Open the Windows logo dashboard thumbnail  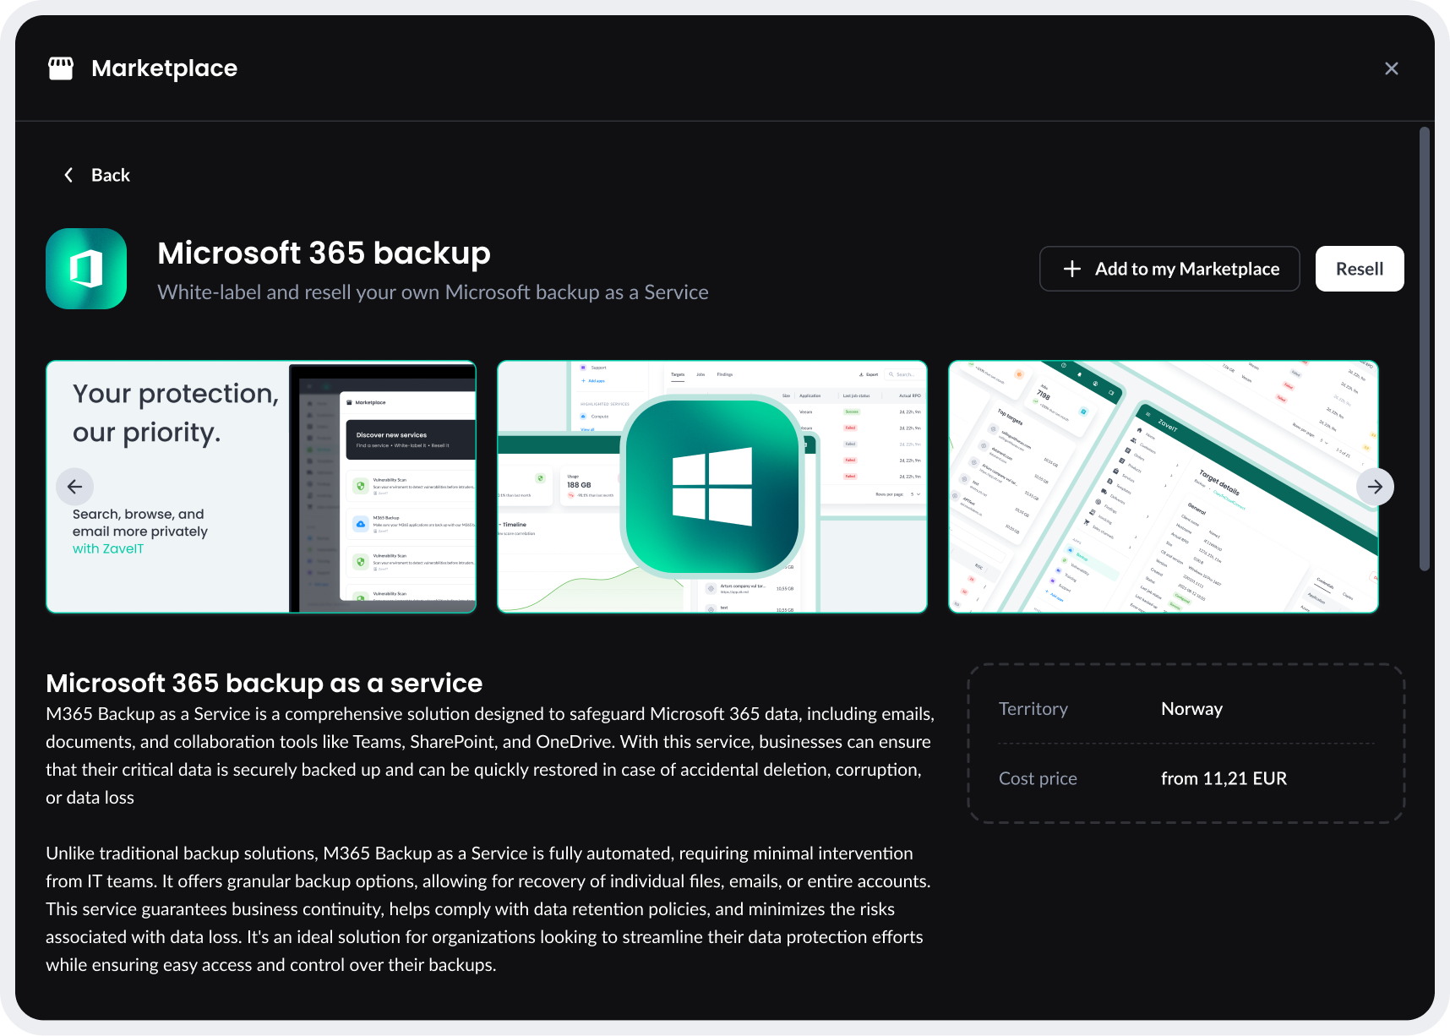pos(712,487)
